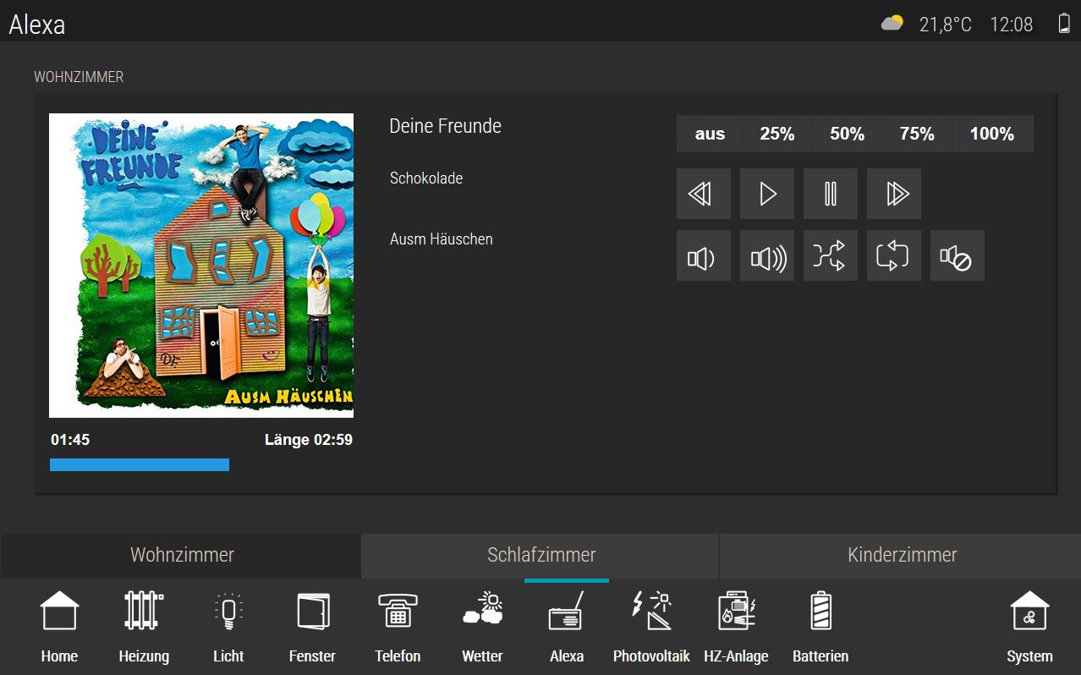This screenshot has height=675, width=1081.
Task: Open the Telefon page
Action: tap(398, 627)
